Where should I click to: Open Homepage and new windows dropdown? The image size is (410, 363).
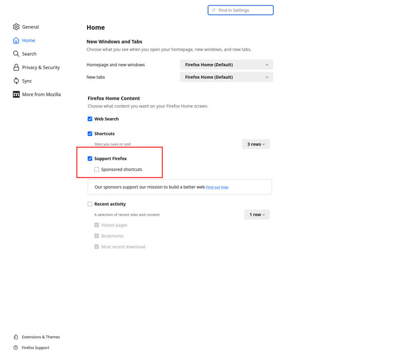(227, 65)
